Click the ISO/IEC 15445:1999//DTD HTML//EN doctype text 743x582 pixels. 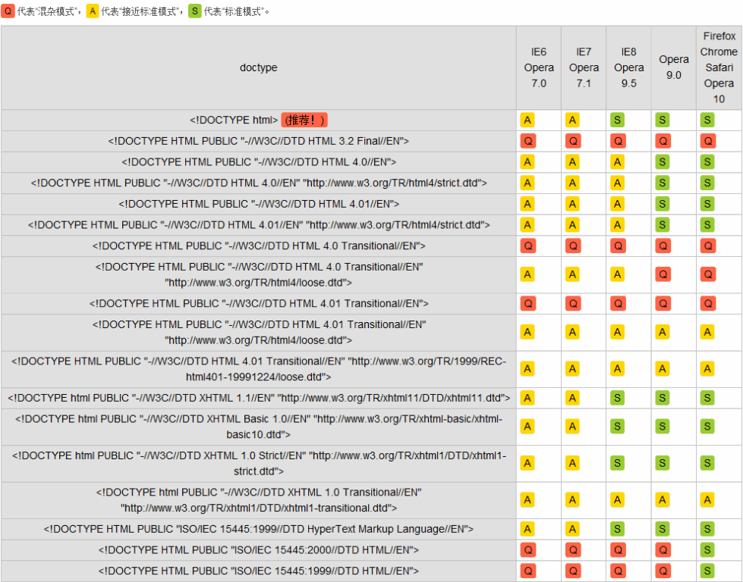(x=259, y=571)
